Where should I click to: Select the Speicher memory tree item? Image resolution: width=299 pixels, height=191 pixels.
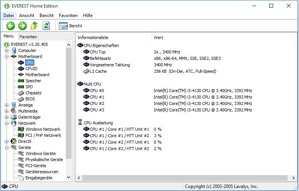point(33,81)
